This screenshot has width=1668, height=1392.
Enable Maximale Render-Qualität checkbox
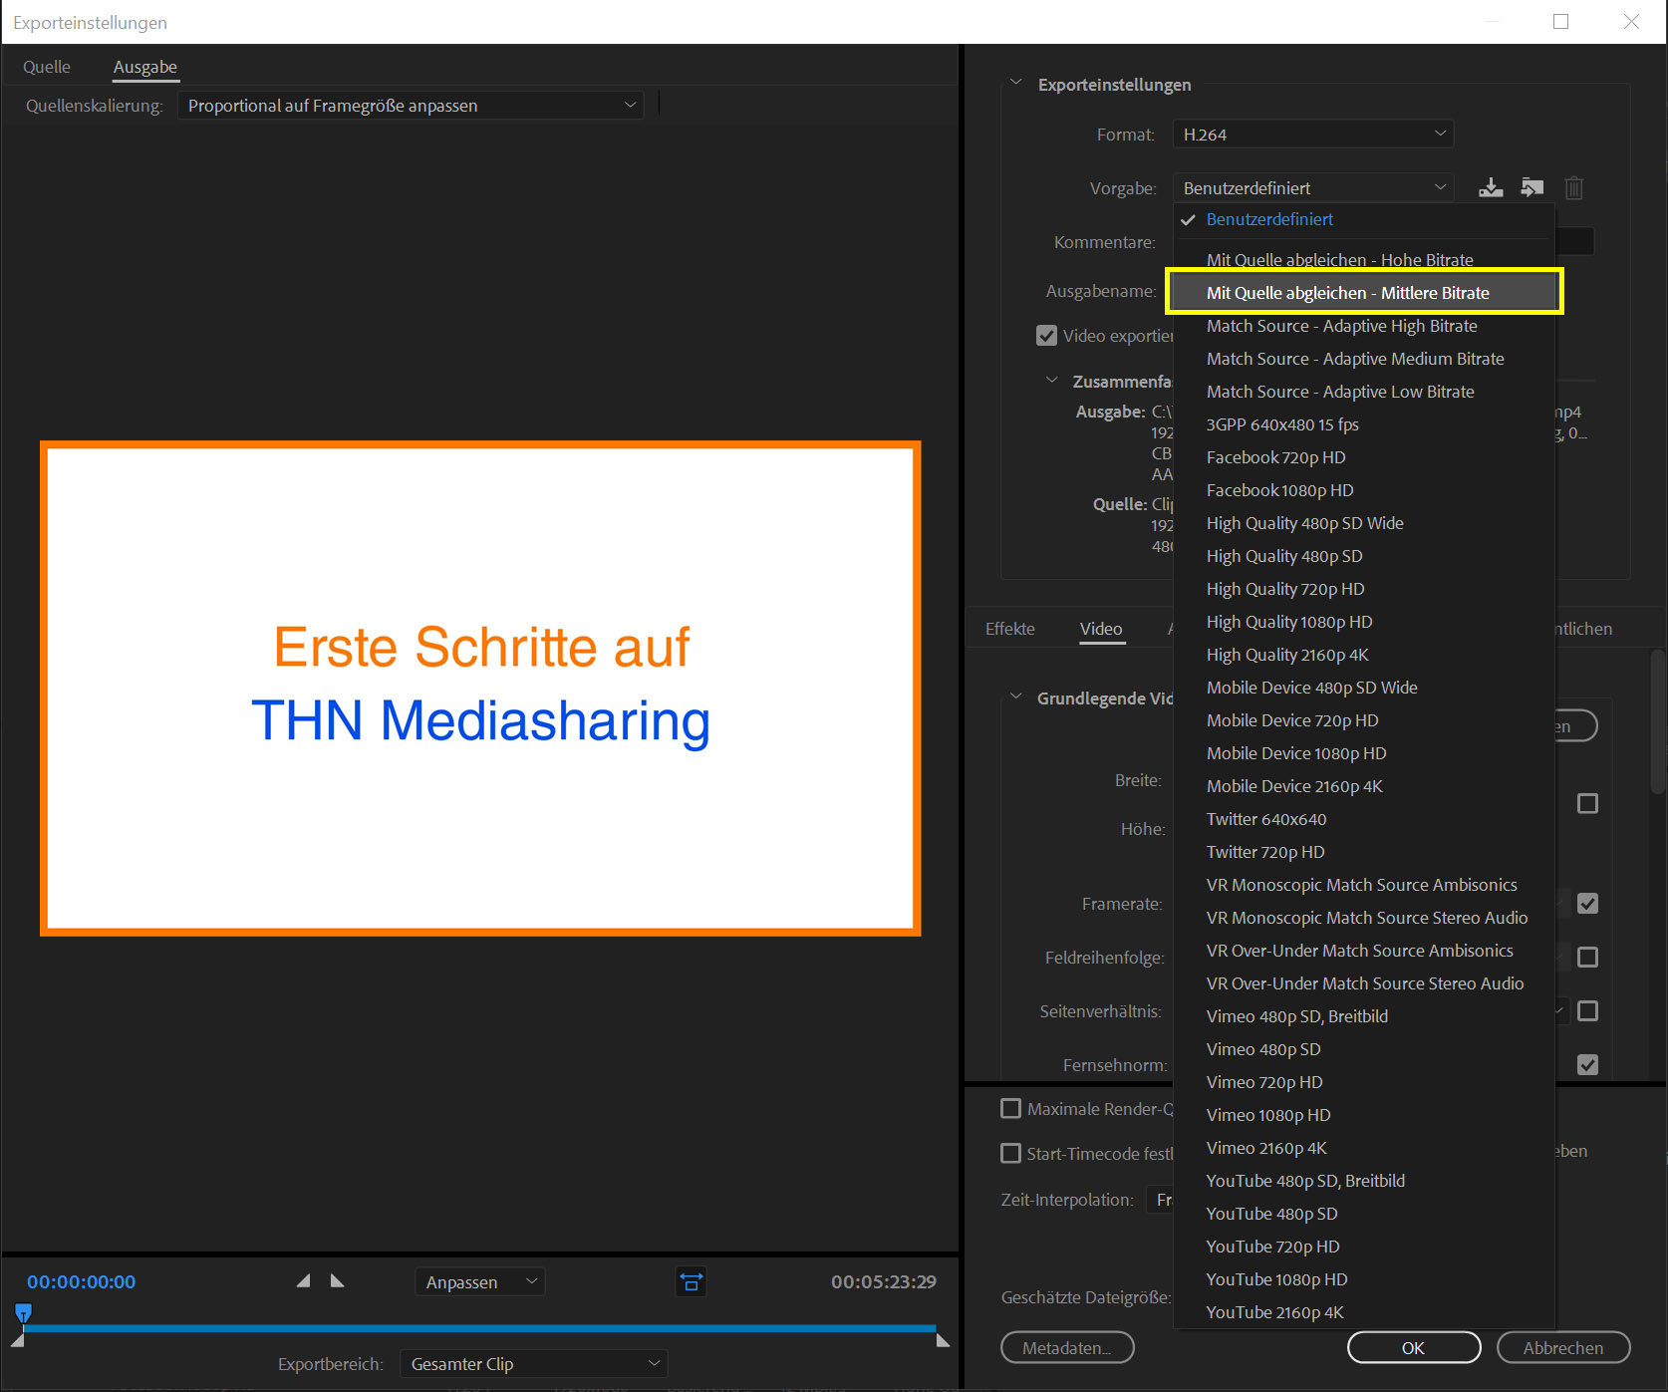[1010, 1109]
